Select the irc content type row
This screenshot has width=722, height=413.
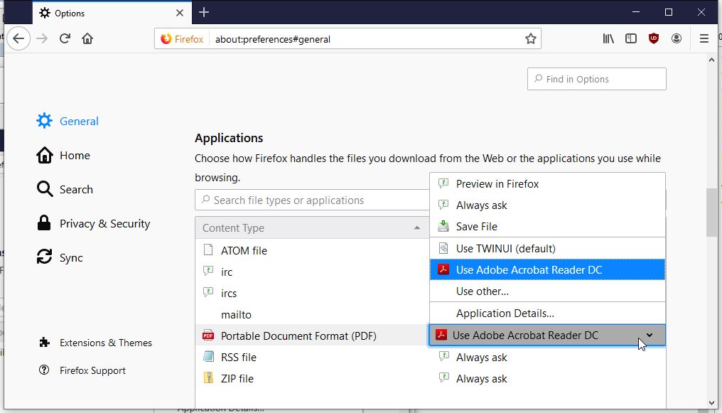click(312, 272)
